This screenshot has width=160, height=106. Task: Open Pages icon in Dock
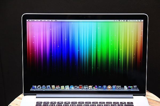tap(90, 87)
